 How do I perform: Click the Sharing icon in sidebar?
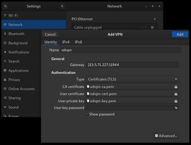point(5,98)
